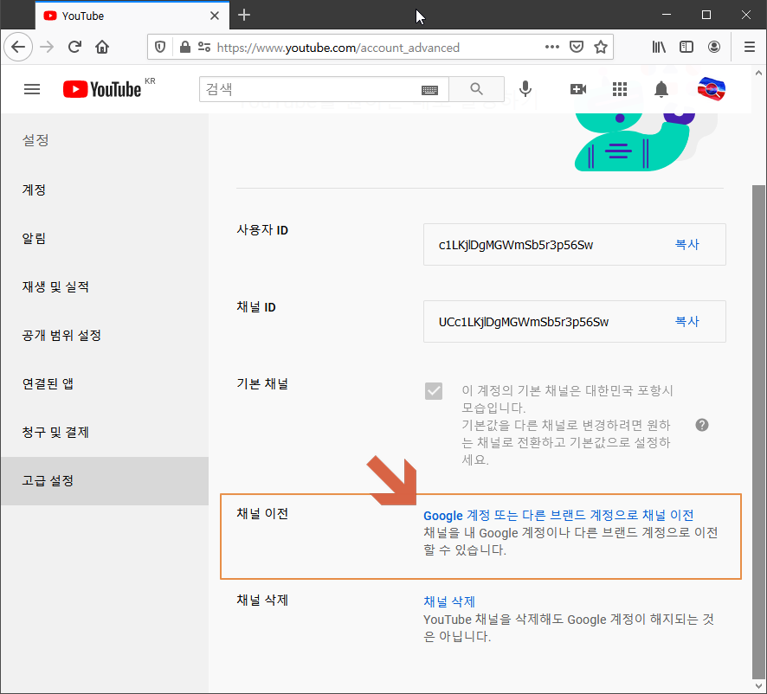Reload the page with refresh icon
Image resolution: width=767 pixels, height=694 pixels.
coord(74,47)
